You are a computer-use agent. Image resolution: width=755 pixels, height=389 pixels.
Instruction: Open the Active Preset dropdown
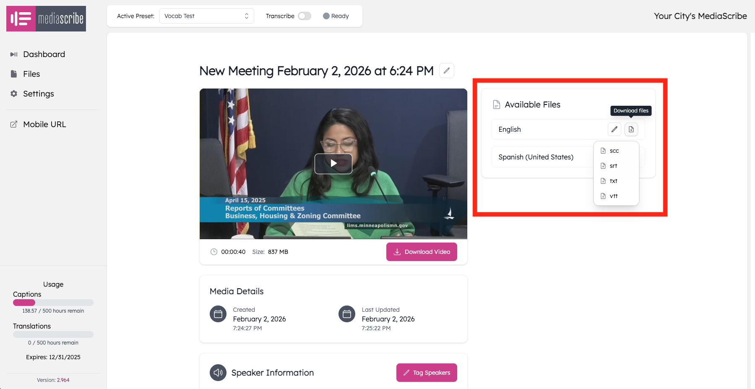(206, 16)
